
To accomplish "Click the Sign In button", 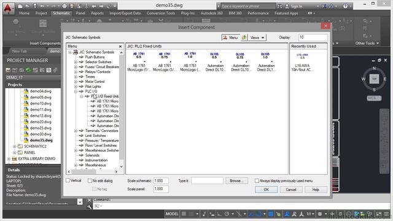I will (x=294, y=6).
